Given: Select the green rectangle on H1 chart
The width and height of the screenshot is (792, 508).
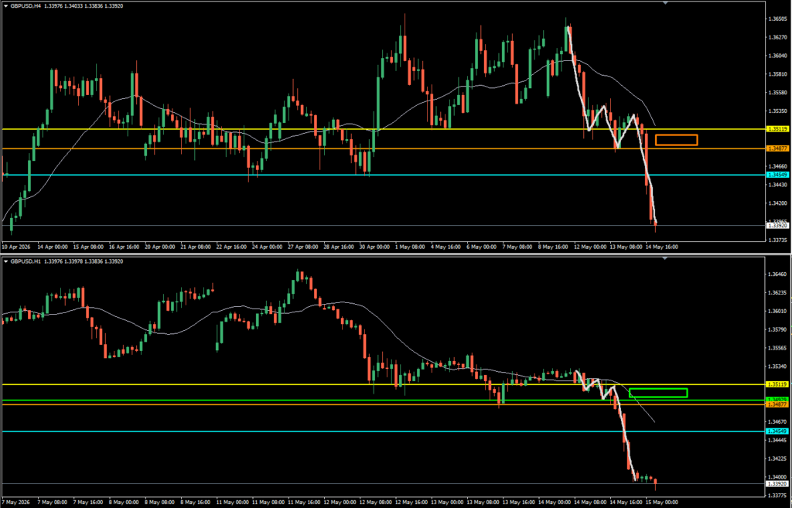Looking at the screenshot, I should [658, 392].
